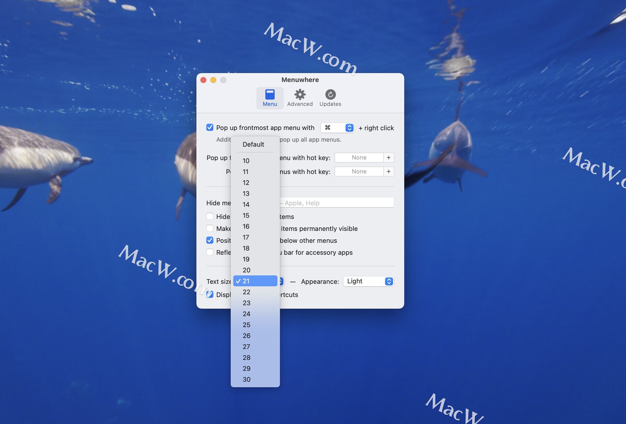Select text size 17
The width and height of the screenshot is (626, 424).
[x=255, y=237]
